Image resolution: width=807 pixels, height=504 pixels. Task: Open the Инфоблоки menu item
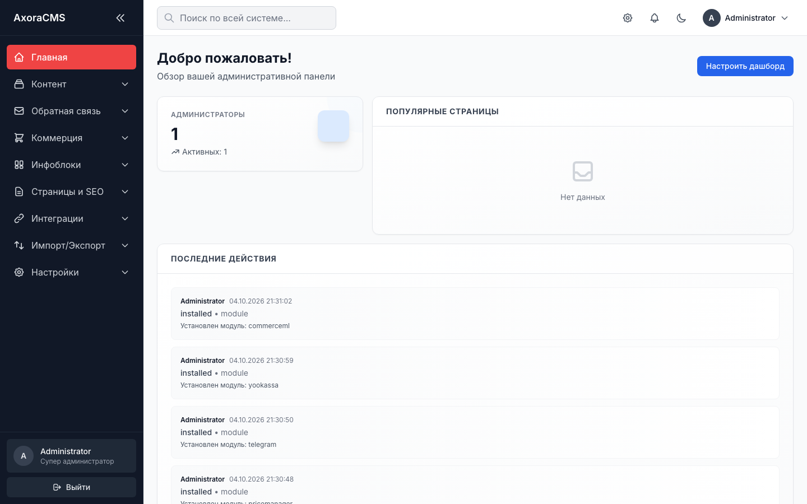tap(71, 165)
